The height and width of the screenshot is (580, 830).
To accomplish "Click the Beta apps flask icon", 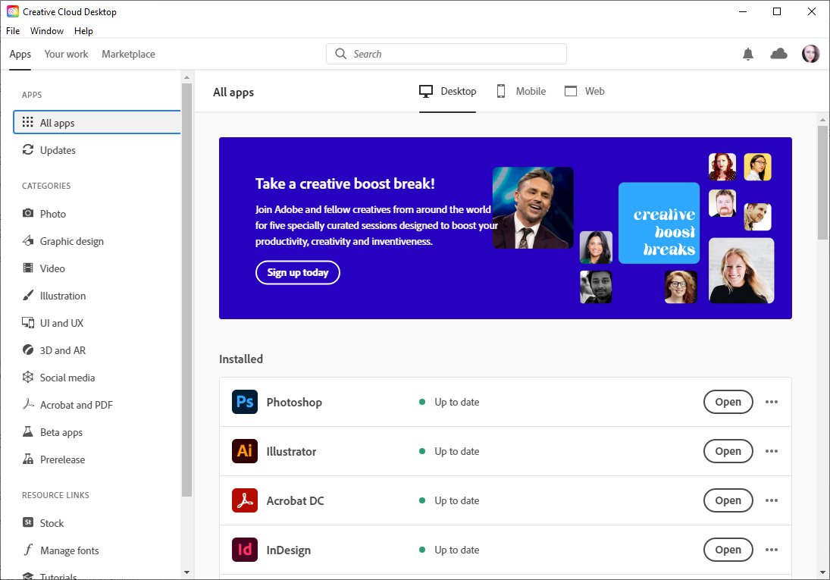I will (28, 431).
